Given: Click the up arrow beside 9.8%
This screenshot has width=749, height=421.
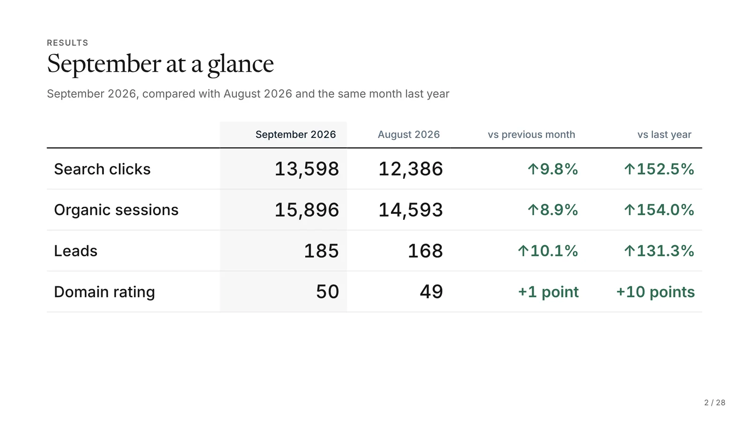Looking at the screenshot, I should click(533, 169).
